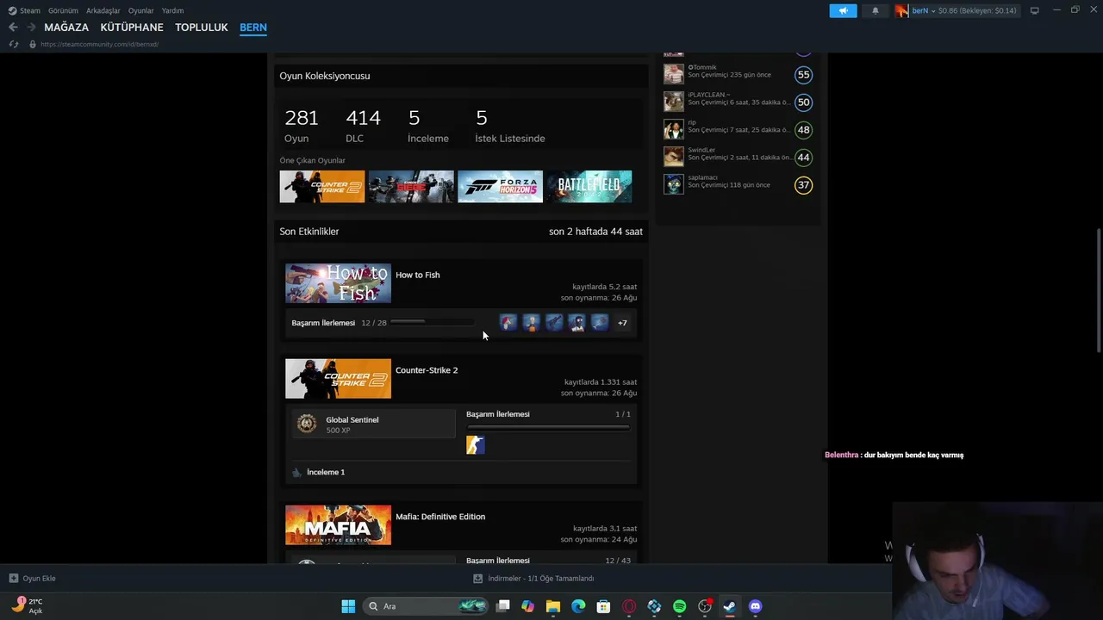Open Microsoft Edge from the taskbar
This screenshot has height=620, width=1103.
578,606
